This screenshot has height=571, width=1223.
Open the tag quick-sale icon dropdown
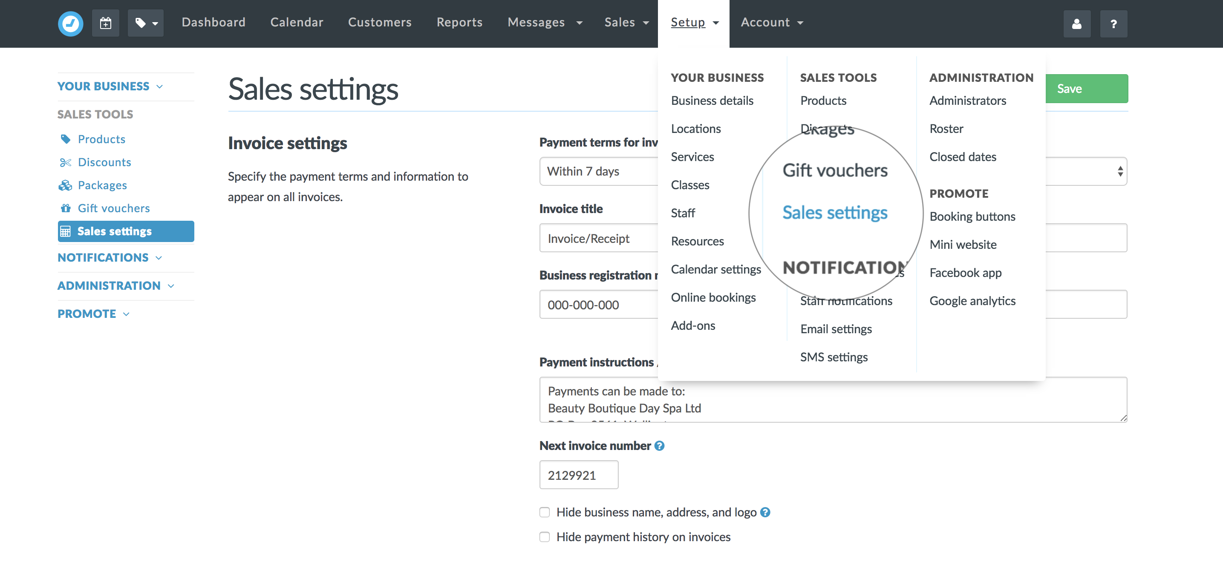pos(145,23)
